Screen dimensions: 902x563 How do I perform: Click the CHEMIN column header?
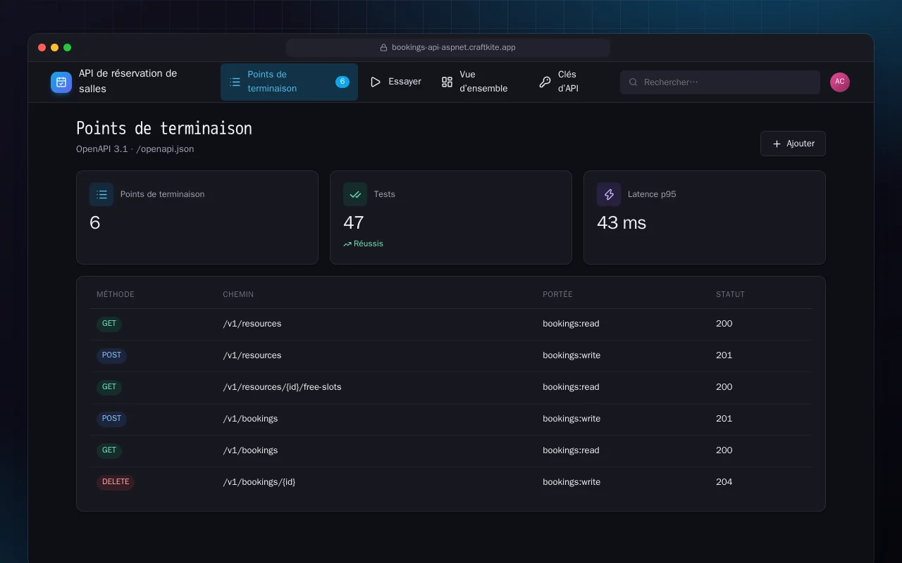click(x=238, y=294)
